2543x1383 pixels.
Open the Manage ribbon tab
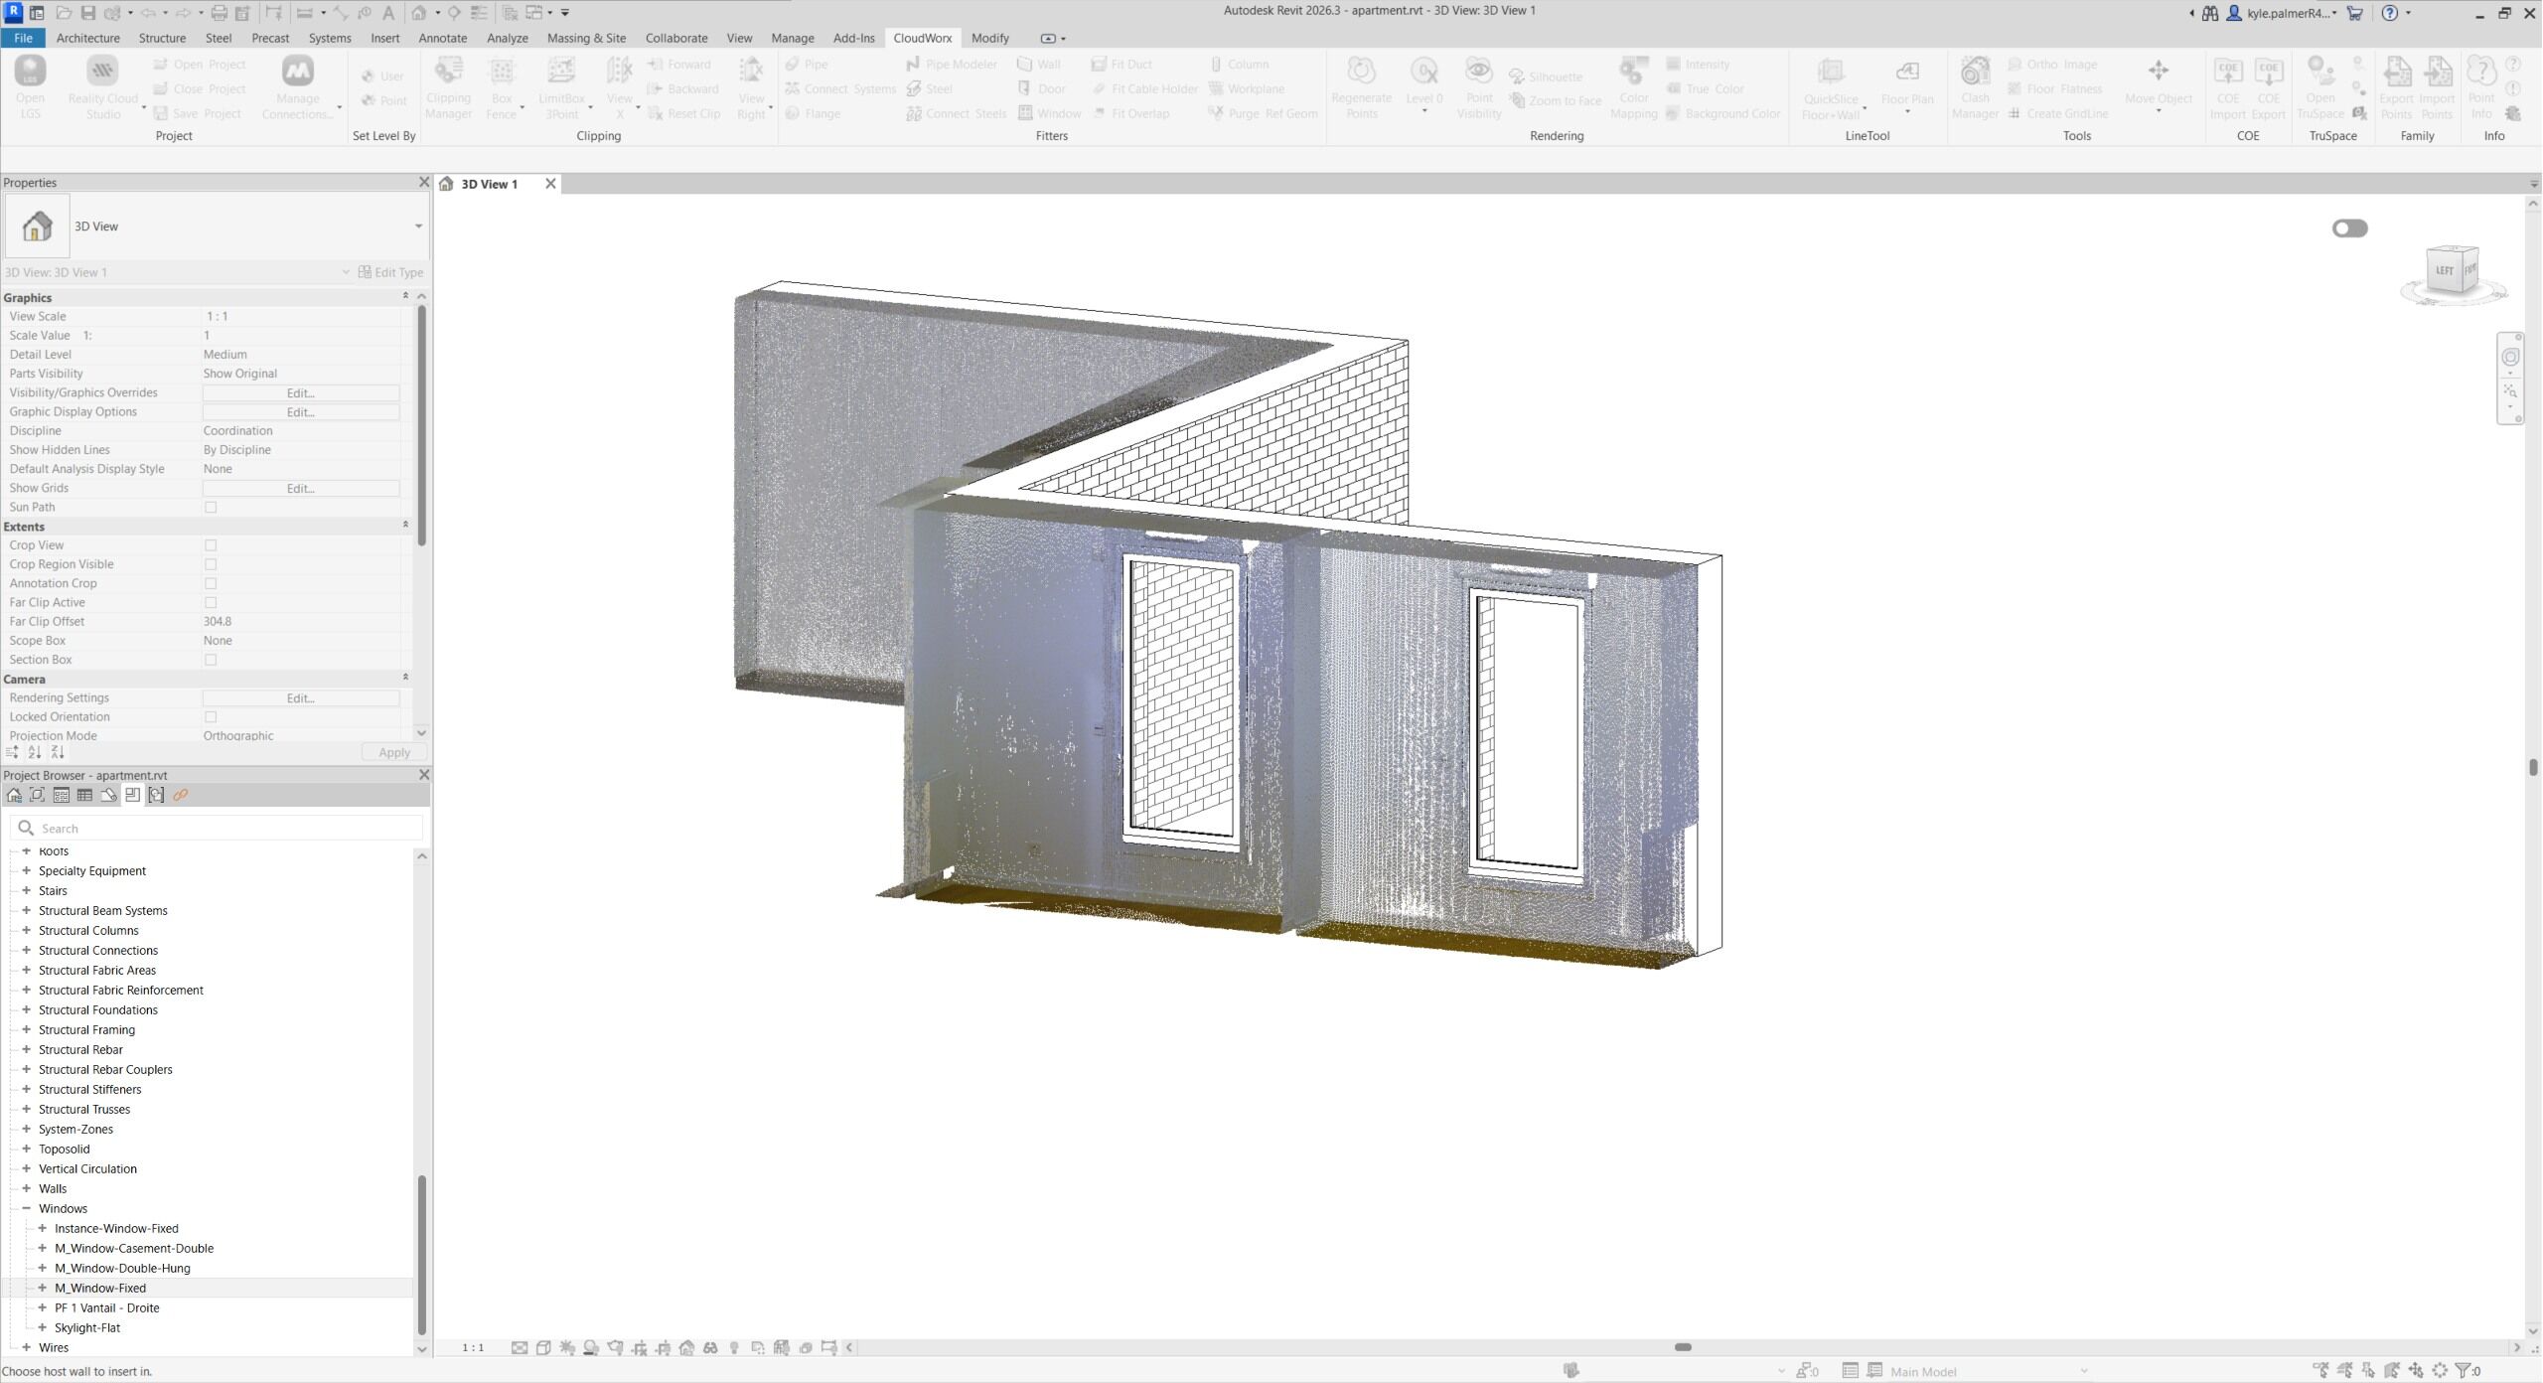[792, 38]
